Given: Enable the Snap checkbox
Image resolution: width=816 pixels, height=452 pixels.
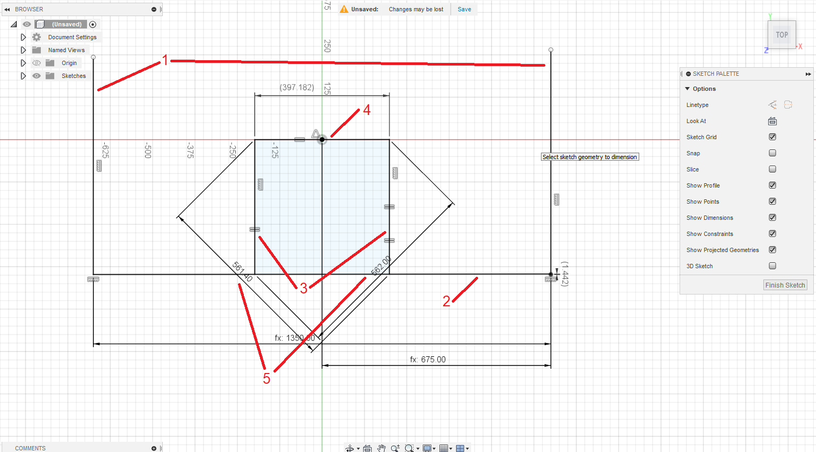Looking at the screenshot, I should click(x=772, y=153).
